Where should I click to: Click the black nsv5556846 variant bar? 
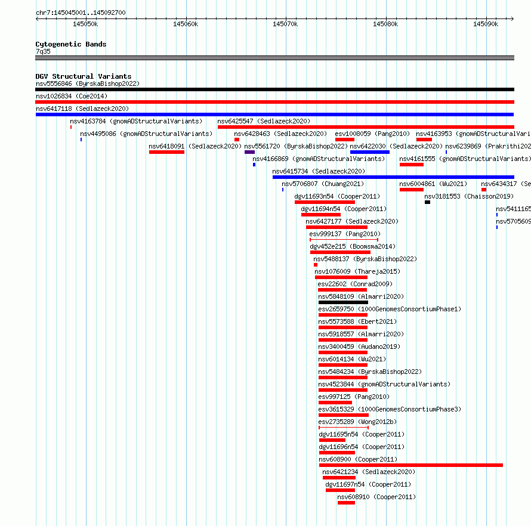(x=274, y=89)
